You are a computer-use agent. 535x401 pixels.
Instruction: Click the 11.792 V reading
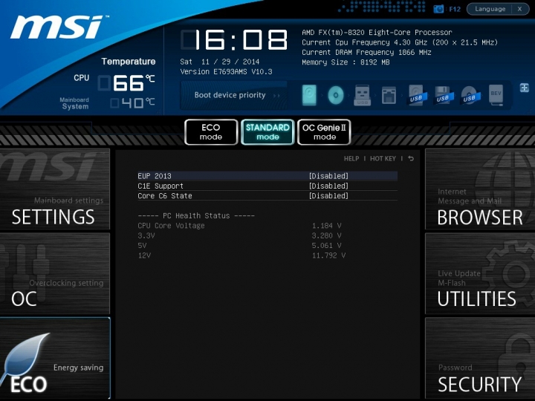pyautogui.click(x=328, y=255)
